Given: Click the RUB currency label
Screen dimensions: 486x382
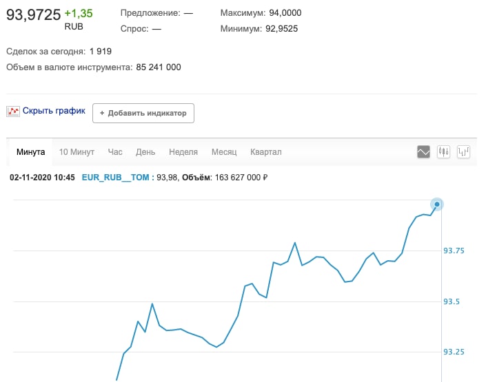Looking at the screenshot, I should pyautogui.click(x=74, y=27).
